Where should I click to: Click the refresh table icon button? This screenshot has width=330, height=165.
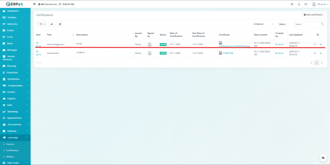click(x=60, y=24)
